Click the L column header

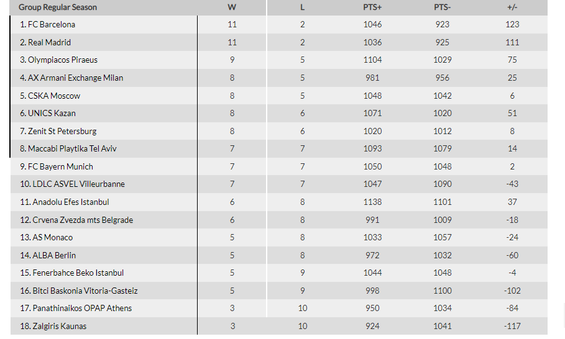coord(302,7)
